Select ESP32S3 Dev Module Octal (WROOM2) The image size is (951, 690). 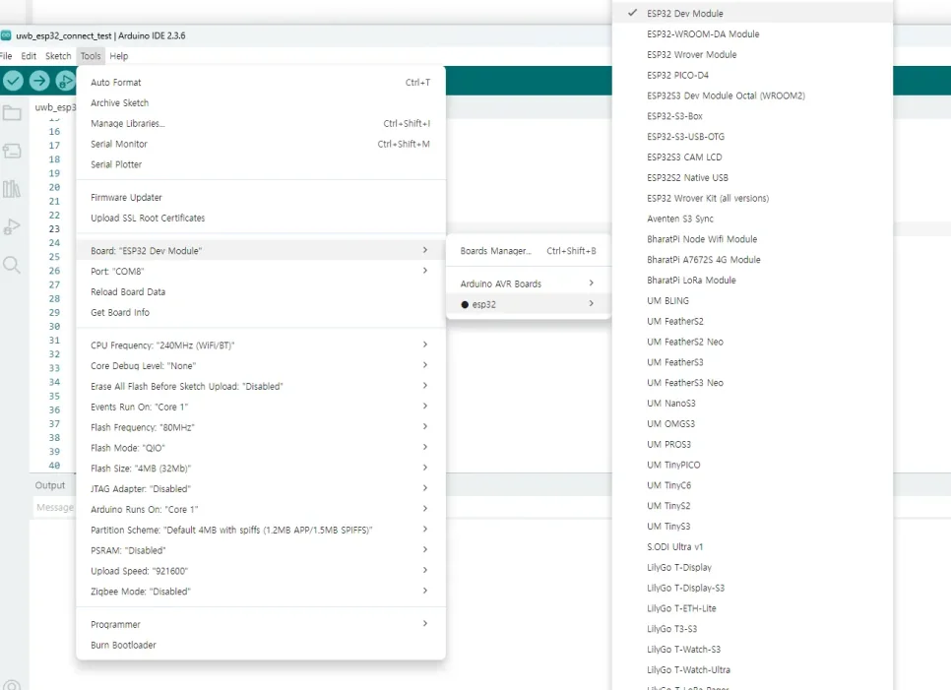click(x=752, y=95)
